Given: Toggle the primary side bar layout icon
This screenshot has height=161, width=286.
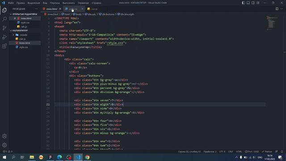Looking at the screenshot, I should (x=243, y=3).
